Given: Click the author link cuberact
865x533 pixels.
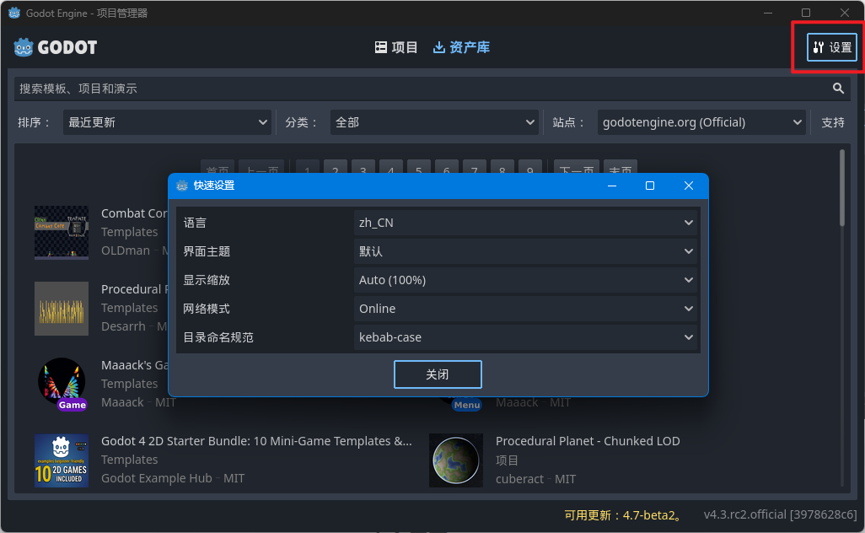Looking at the screenshot, I should 519,479.
